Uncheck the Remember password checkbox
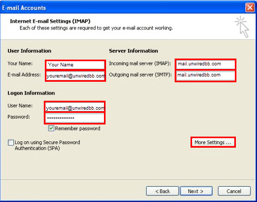 [51, 128]
